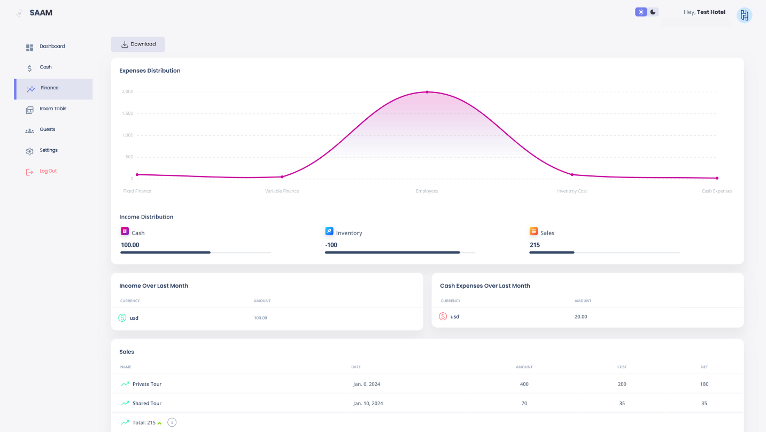Click the Log Out link

coord(48,172)
